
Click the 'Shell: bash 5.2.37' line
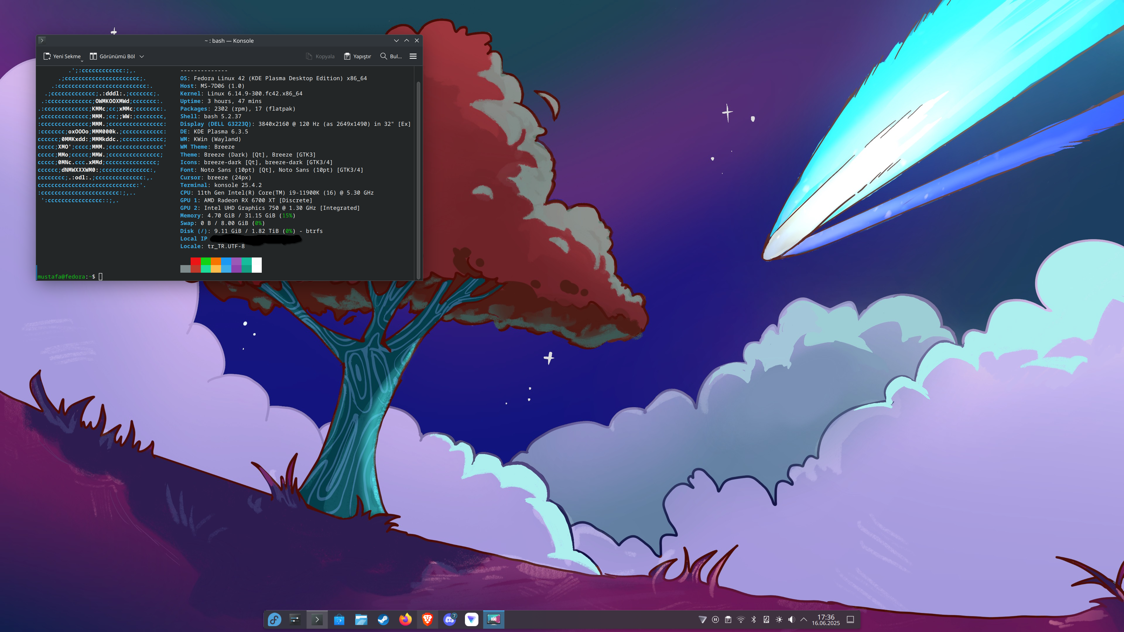[x=211, y=116]
